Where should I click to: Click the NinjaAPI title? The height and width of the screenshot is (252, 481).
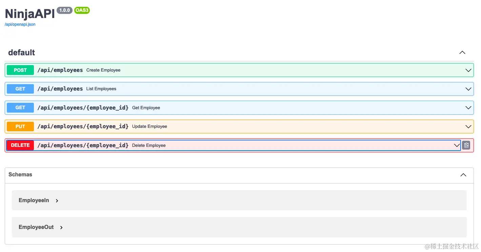(30, 14)
